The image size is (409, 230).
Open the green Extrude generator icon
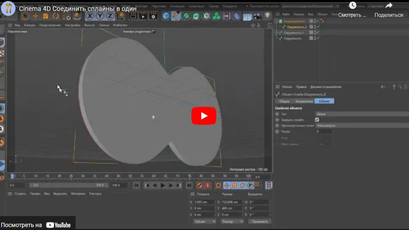click(x=197, y=16)
